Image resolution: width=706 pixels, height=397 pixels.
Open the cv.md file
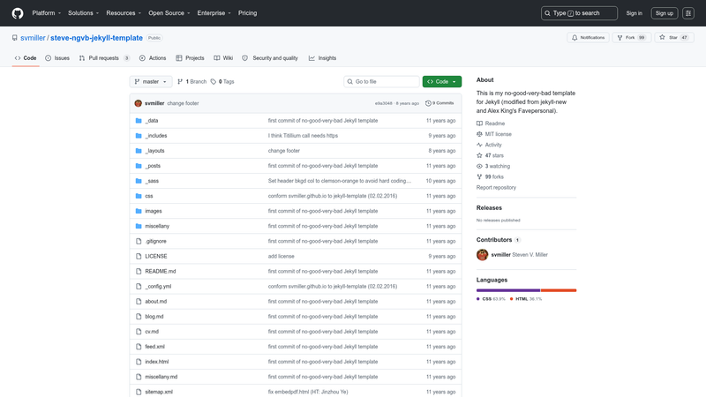click(x=152, y=332)
